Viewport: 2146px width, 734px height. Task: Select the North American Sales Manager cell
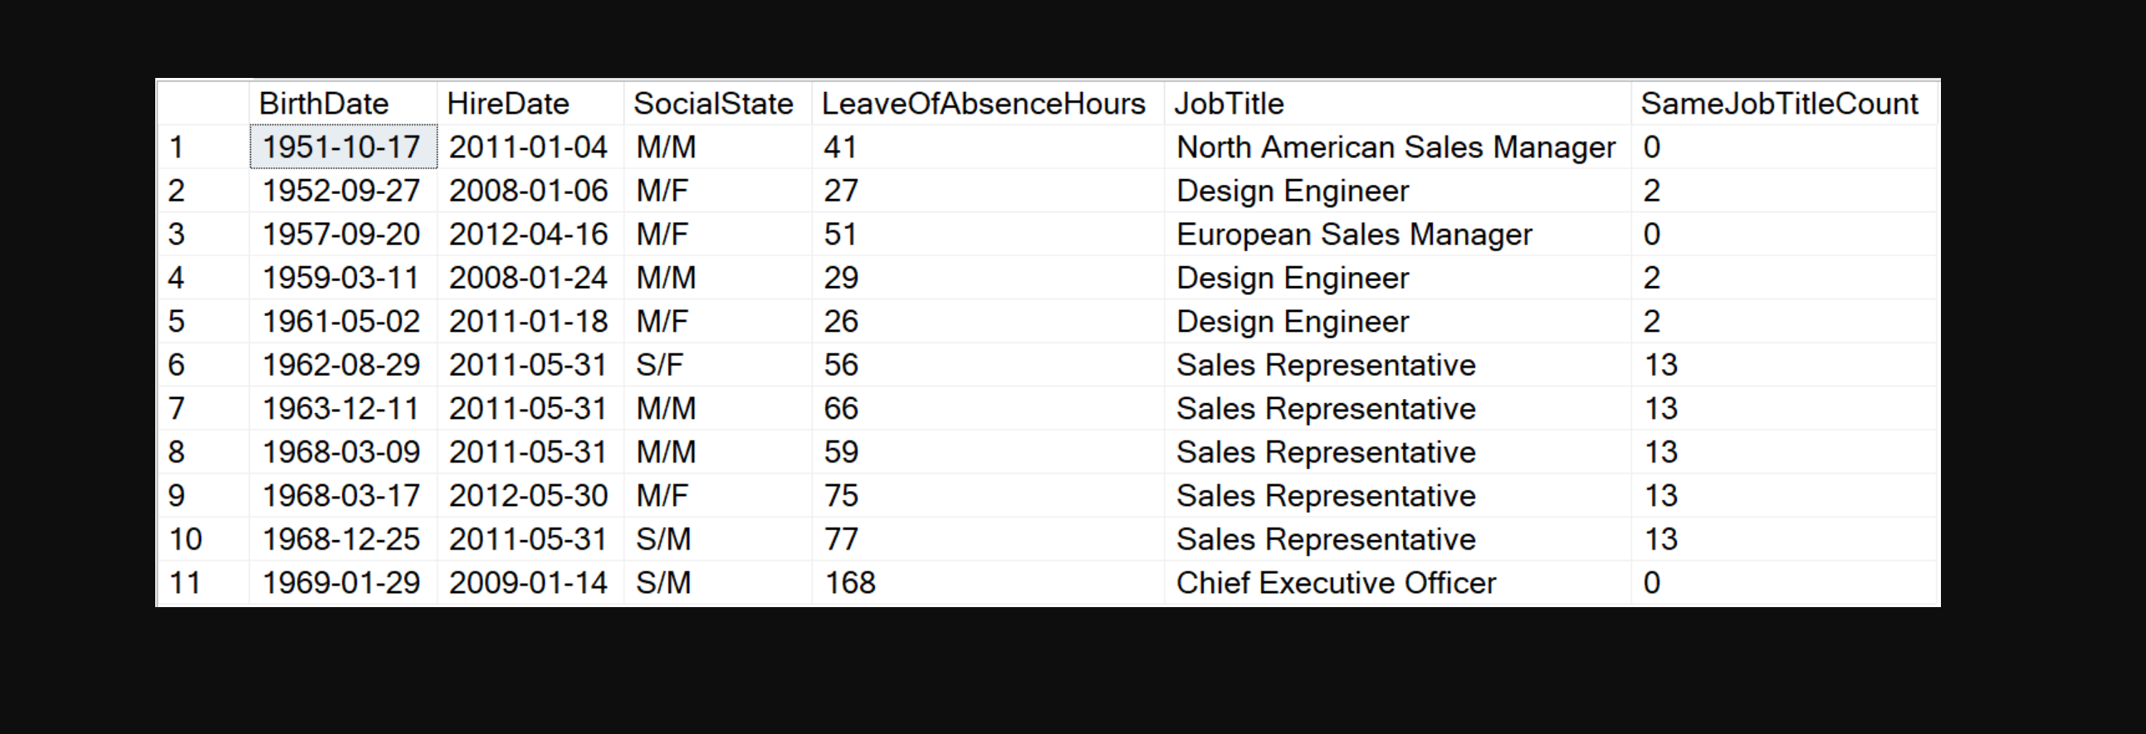(x=1398, y=148)
